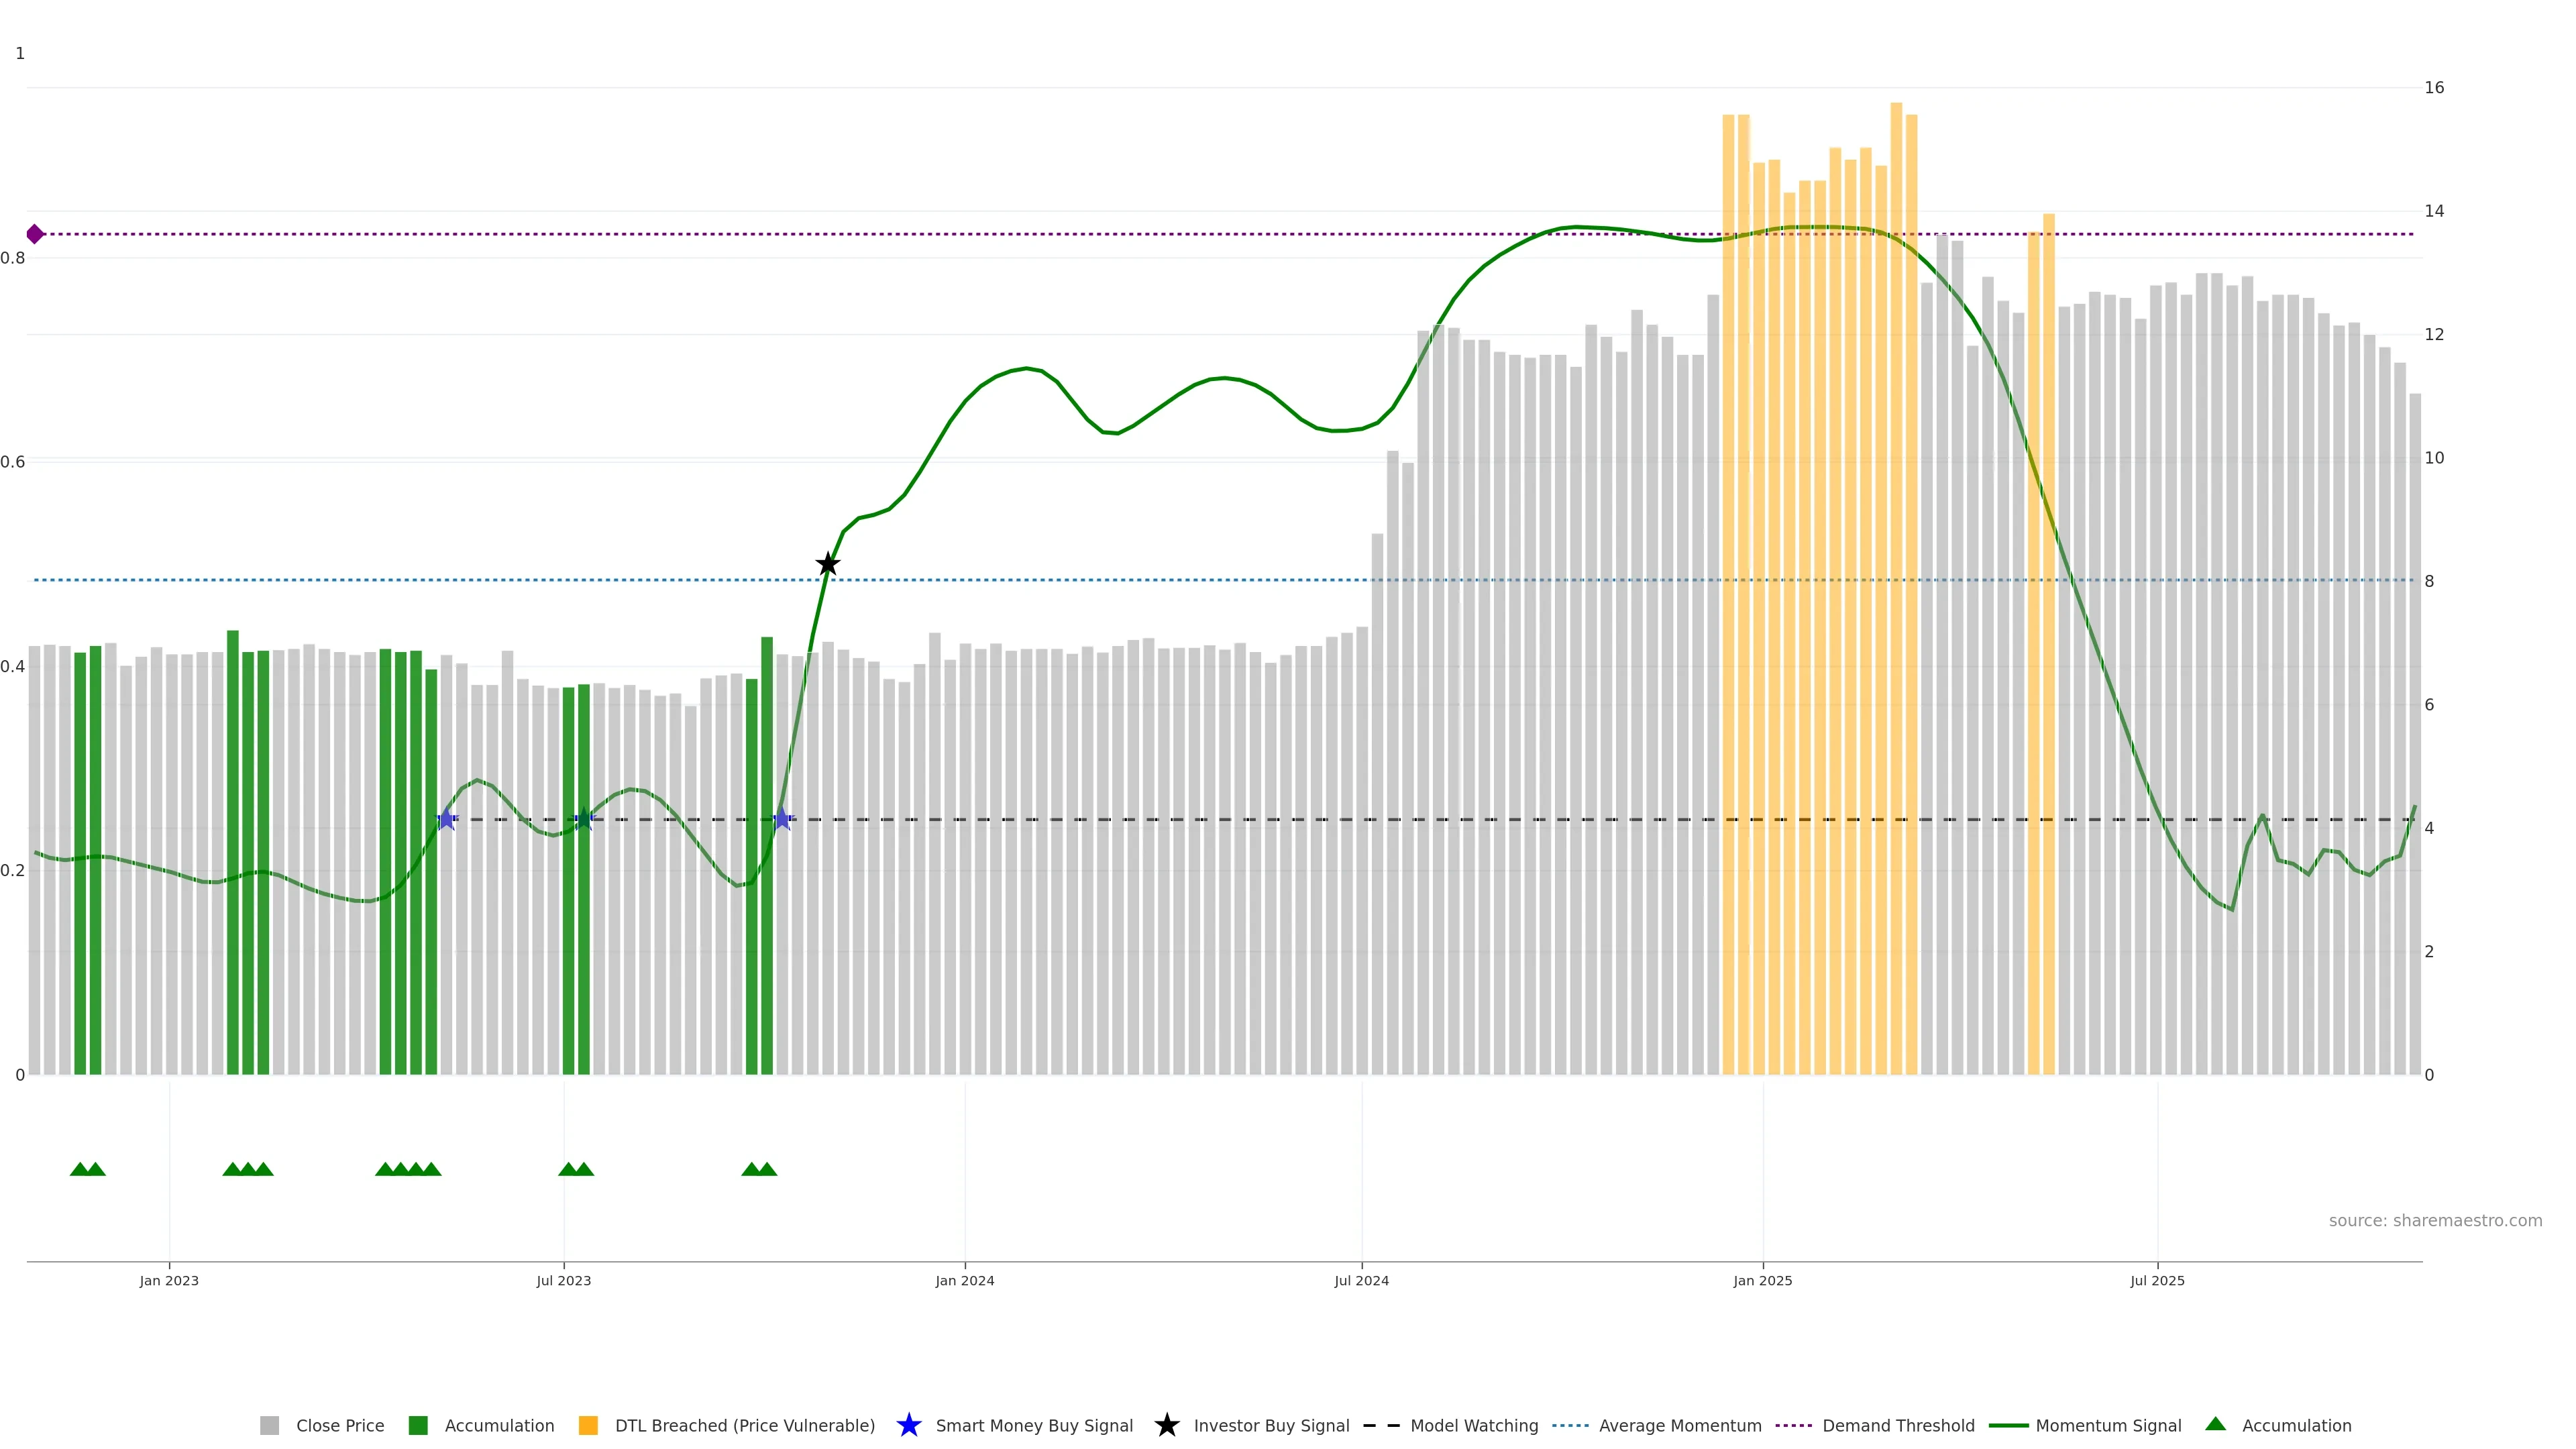Hide the Momentum Signal line via legend
The image size is (2576, 1449).
pyautogui.click(x=2108, y=1425)
